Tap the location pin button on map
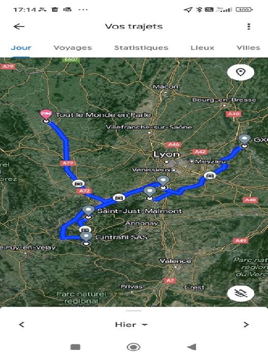This screenshot has height=357, width=268. [x=240, y=72]
